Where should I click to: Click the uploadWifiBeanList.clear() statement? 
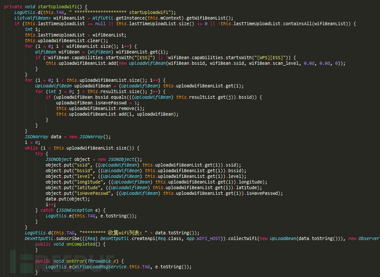(67, 41)
